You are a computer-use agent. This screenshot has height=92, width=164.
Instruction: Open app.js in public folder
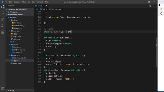[15, 34]
